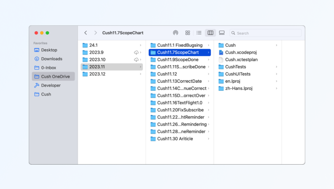Switch to gallery view
The image size is (334, 189).
[222, 33]
